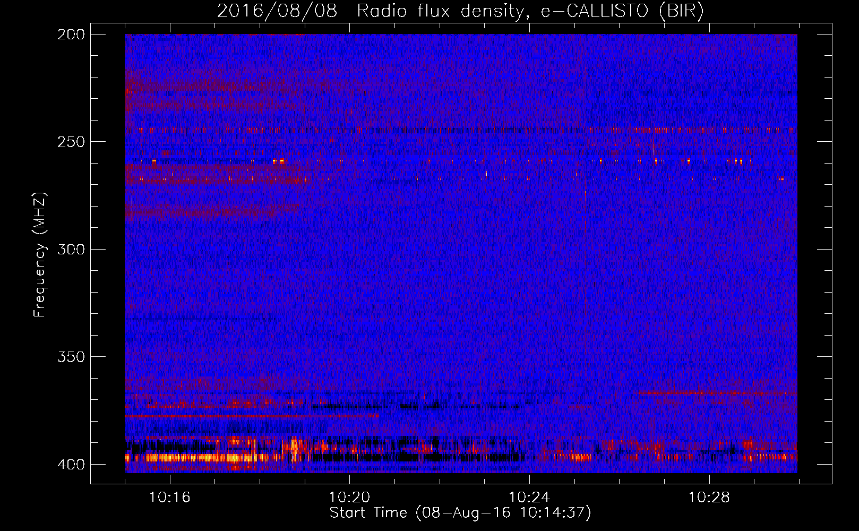Click the 250 frequency tick label
The height and width of the screenshot is (531, 859).
pyautogui.click(x=71, y=142)
